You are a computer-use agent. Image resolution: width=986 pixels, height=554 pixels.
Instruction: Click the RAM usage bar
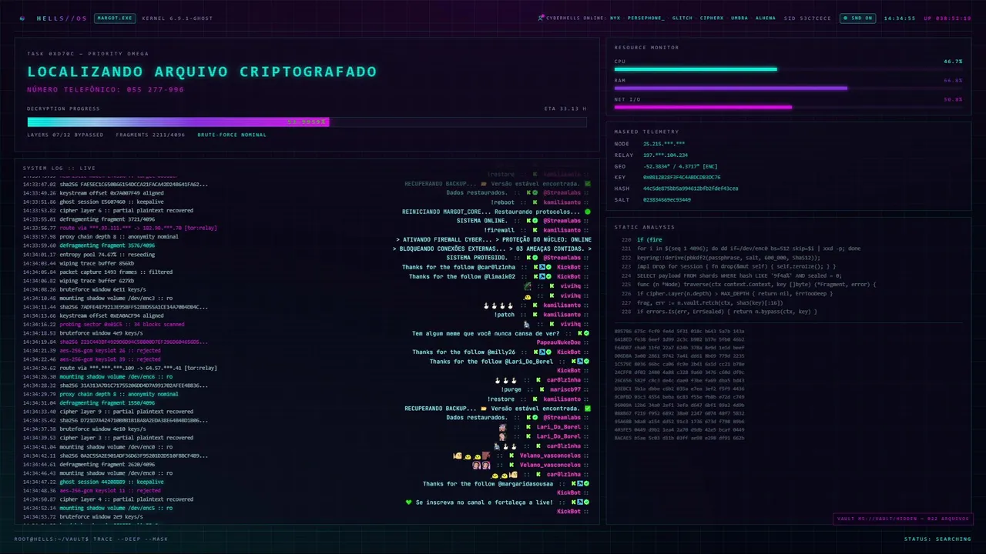(788, 88)
